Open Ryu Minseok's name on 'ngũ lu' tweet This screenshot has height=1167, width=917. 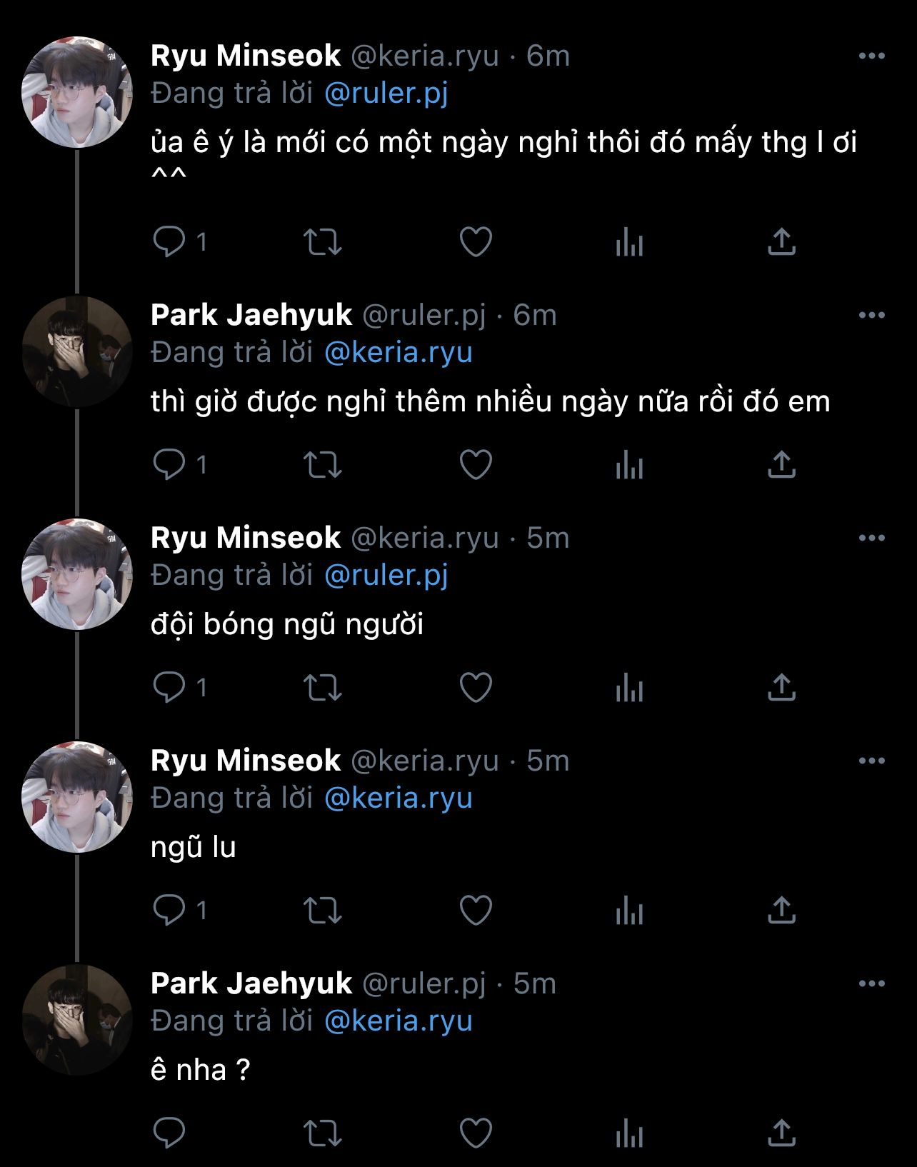click(246, 761)
